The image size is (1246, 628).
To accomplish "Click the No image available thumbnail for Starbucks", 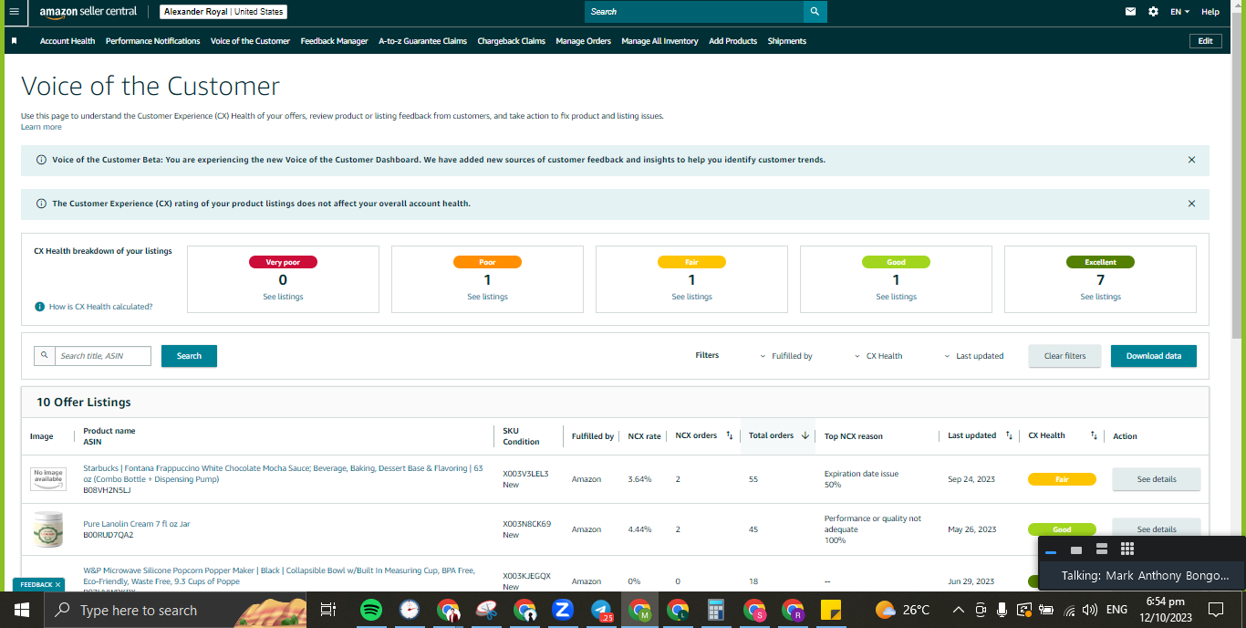I will (48, 478).
